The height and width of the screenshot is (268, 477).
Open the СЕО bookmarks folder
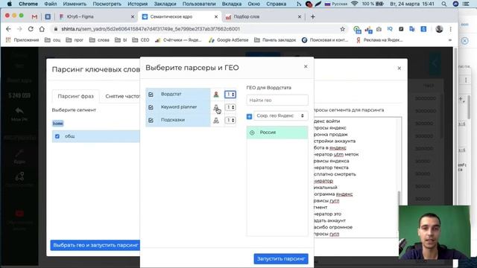tap(141, 39)
